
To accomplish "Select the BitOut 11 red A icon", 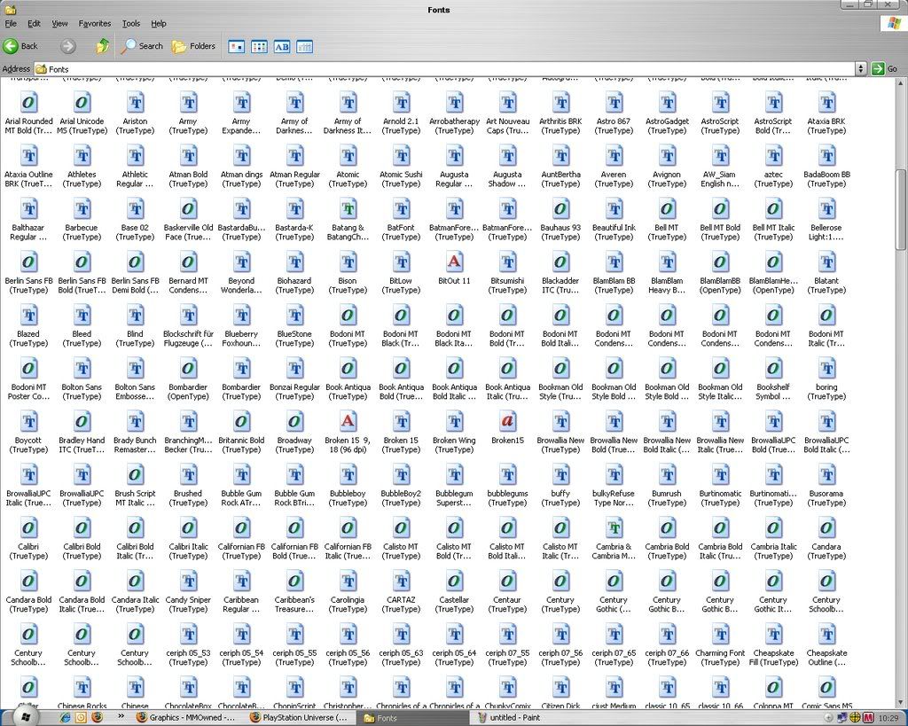I will click(454, 263).
